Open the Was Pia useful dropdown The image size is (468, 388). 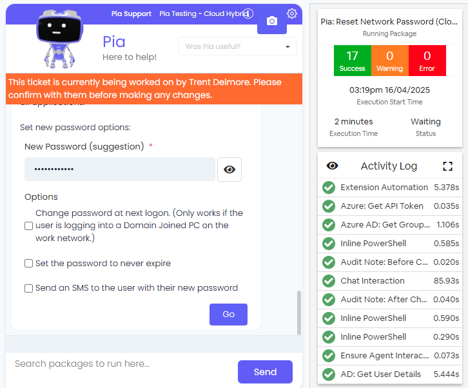pos(237,46)
